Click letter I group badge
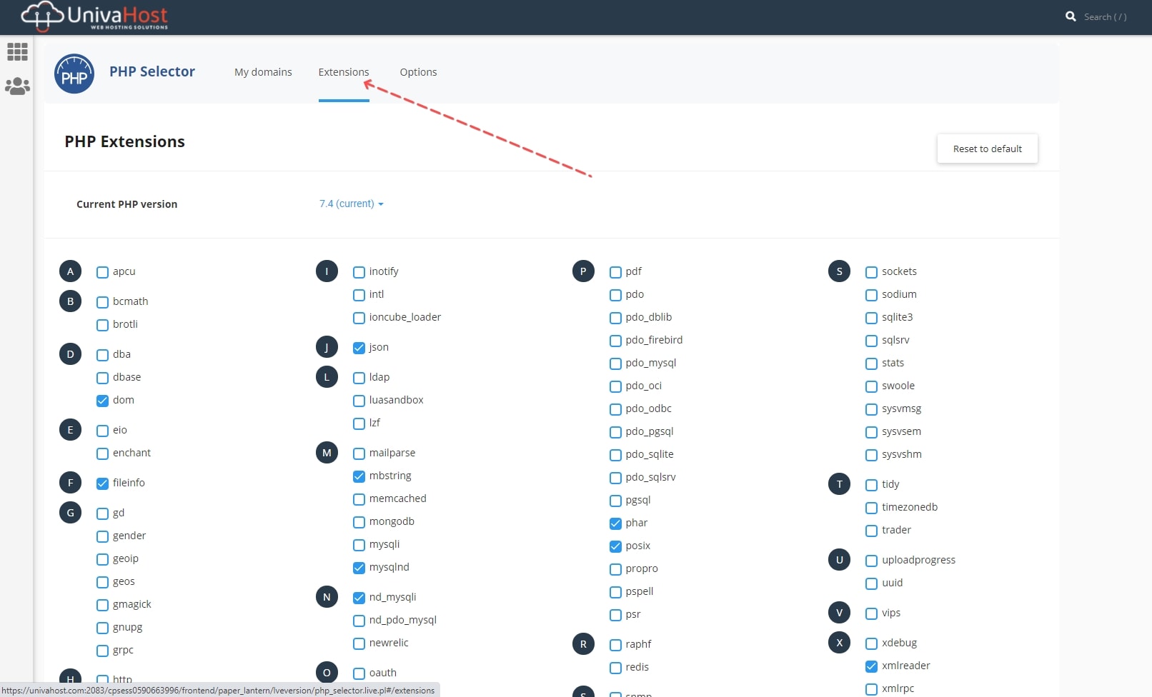1152x697 pixels. [327, 271]
